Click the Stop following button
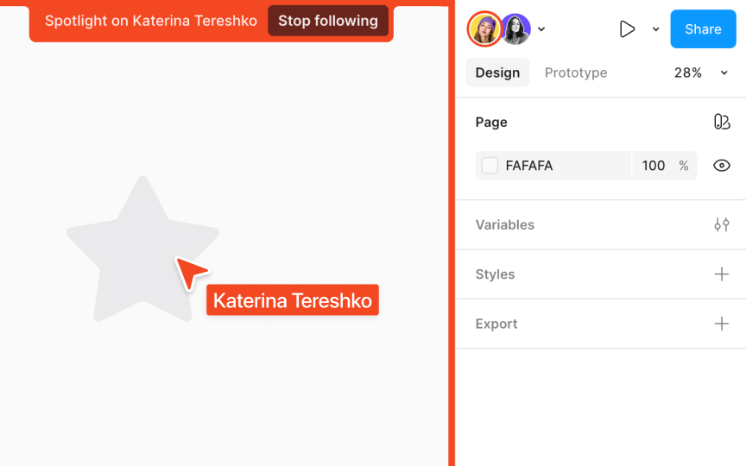 pyautogui.click(x=328, y=21)
